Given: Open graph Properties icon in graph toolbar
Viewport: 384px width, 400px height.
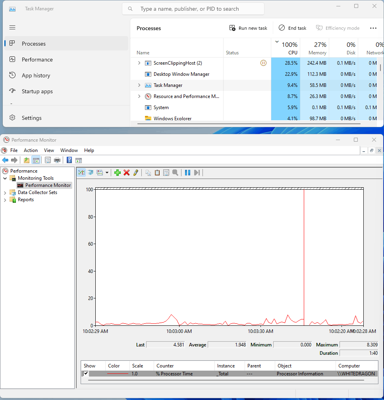Looking at the screenshot, I should (x=166, y=173).
